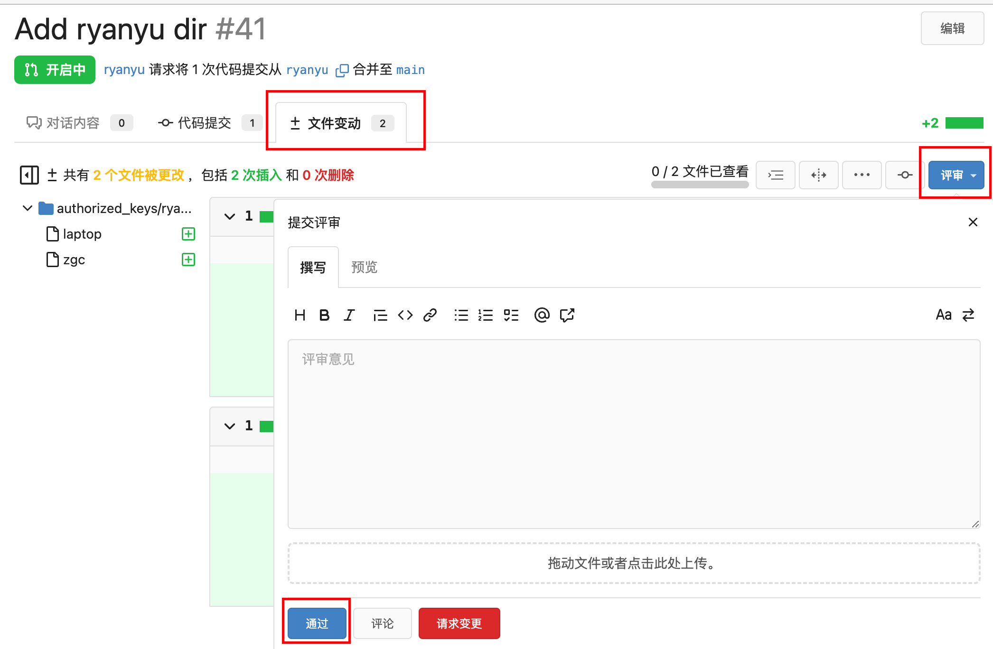Toggle monospace font with the Aa button

(943, 315)
